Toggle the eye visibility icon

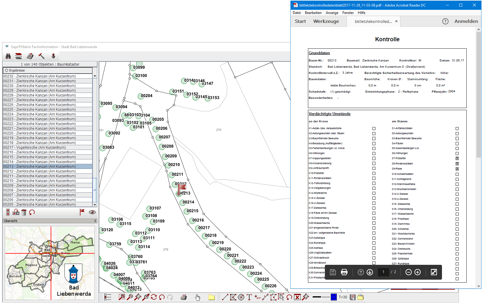92,212
